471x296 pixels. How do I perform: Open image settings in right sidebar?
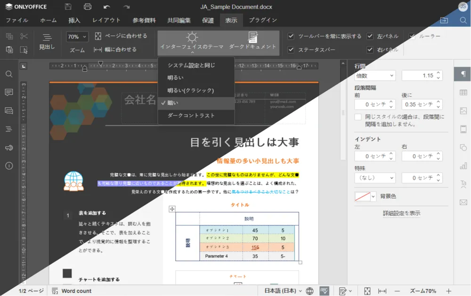tap(463, 111)
